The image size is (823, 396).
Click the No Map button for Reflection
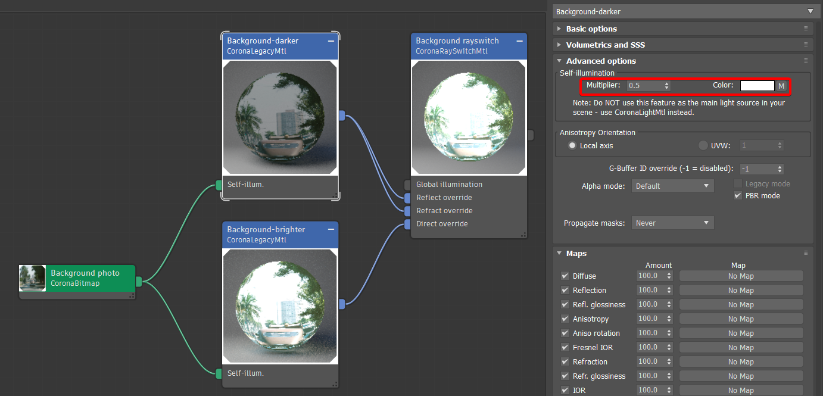(741, 290)
